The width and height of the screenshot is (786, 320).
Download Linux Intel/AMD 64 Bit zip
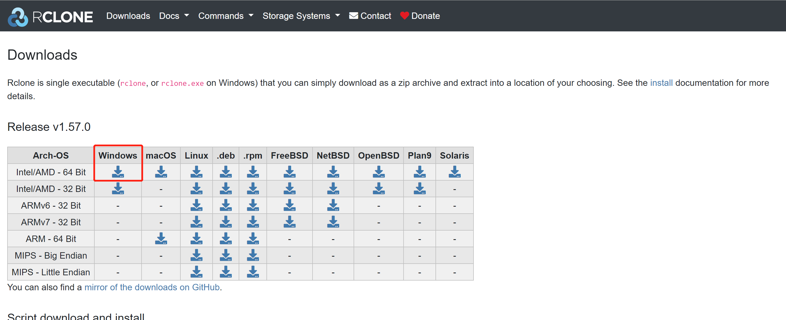coord(196,172)
